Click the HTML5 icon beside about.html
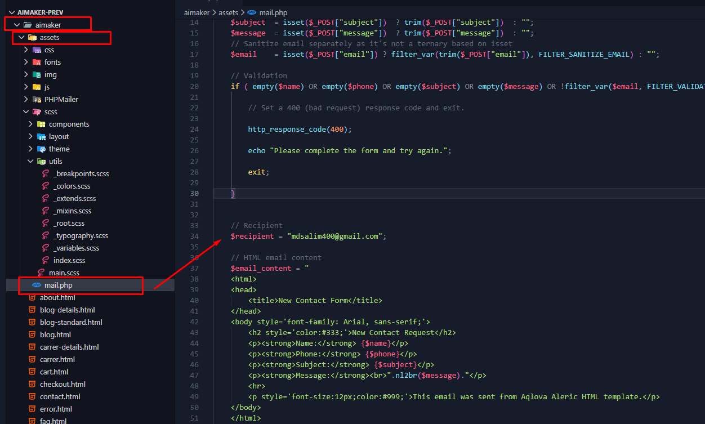 tap(32, 298)
